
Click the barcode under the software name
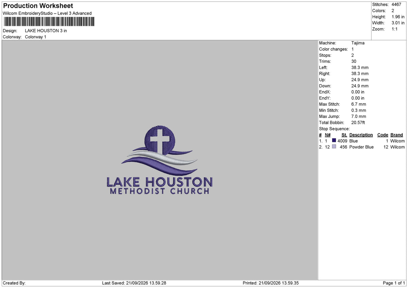[x=49, y=22]
